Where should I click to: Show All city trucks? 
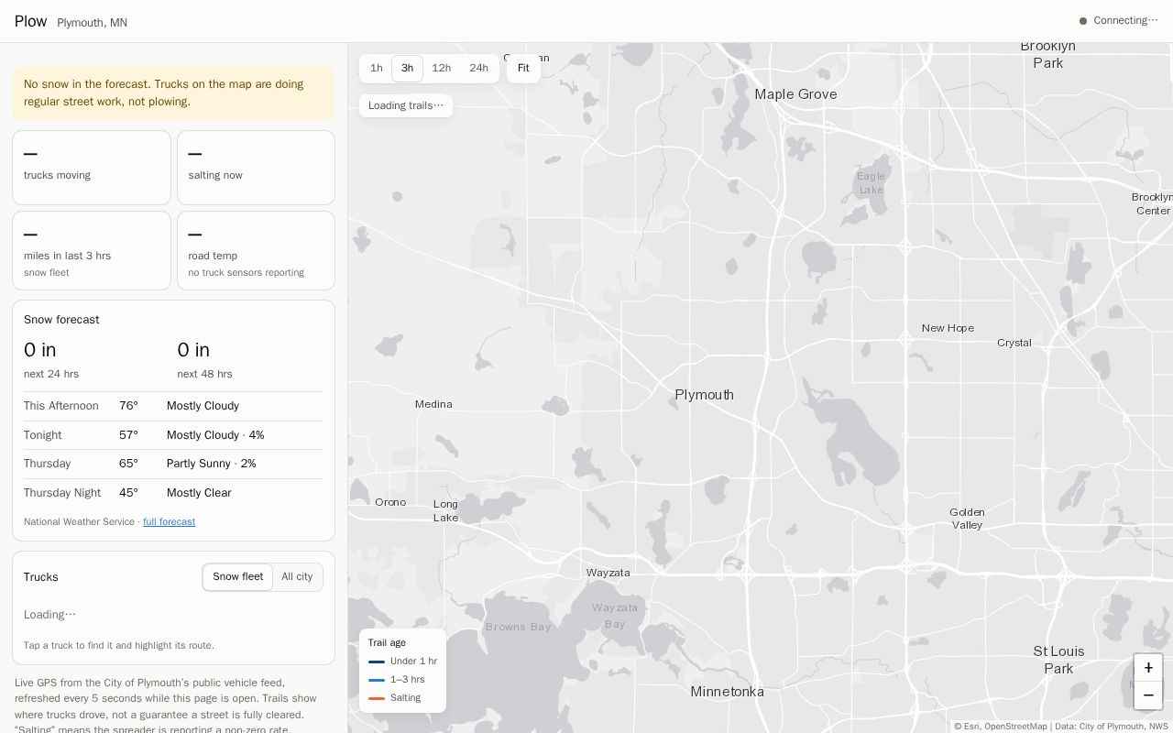(297, 577)
